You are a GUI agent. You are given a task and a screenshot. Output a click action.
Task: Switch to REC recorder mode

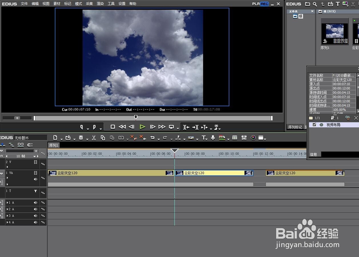[x=265, y=4]
